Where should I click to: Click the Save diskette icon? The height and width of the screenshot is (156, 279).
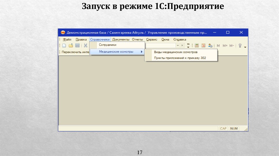[x=77, y=46]
